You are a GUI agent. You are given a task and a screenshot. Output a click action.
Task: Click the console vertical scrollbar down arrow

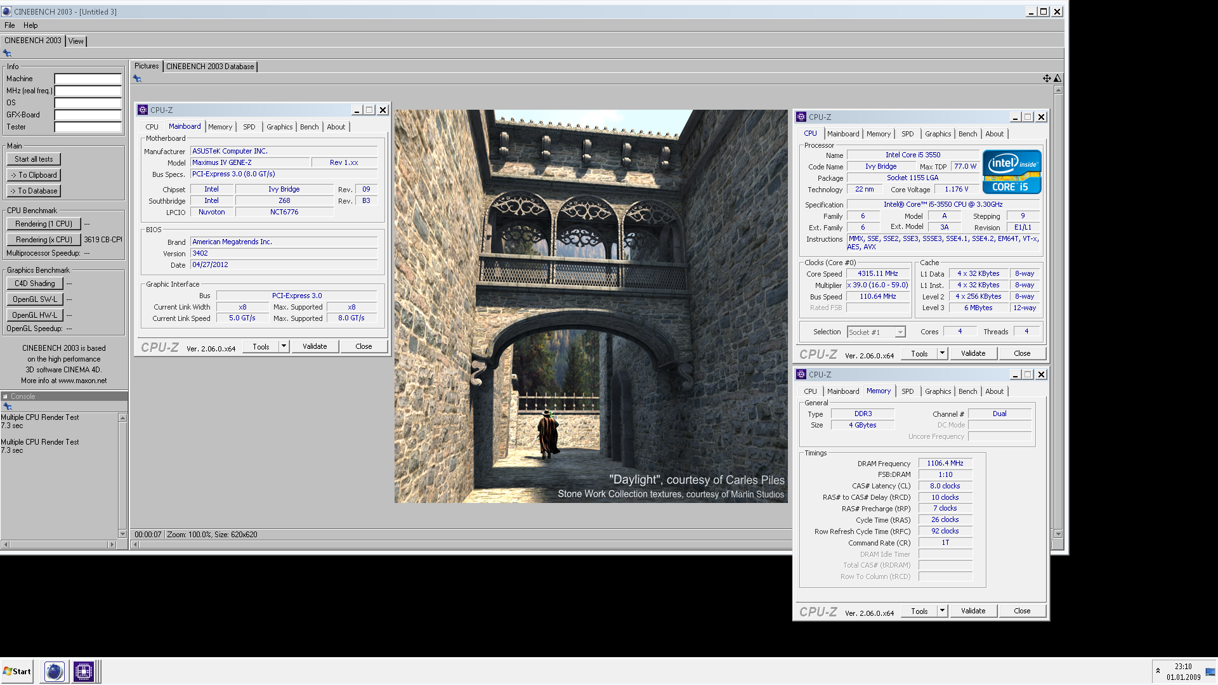122,534
